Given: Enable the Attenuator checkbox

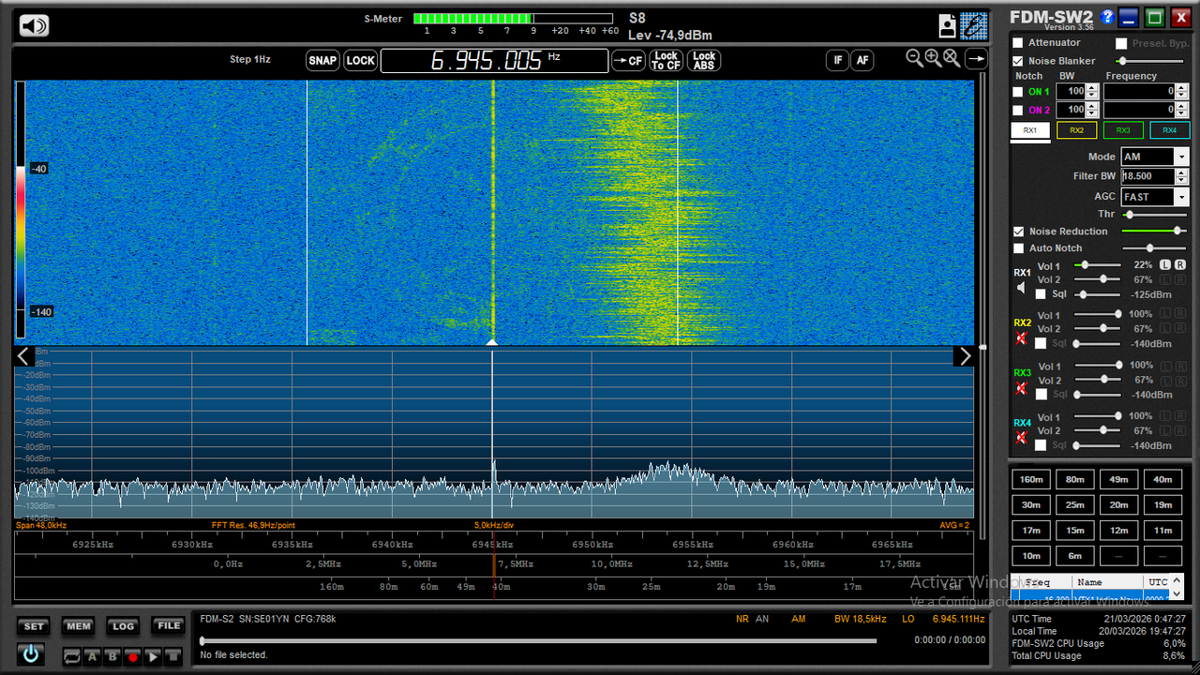Looking at the screenshot, I should (1018, 43).
